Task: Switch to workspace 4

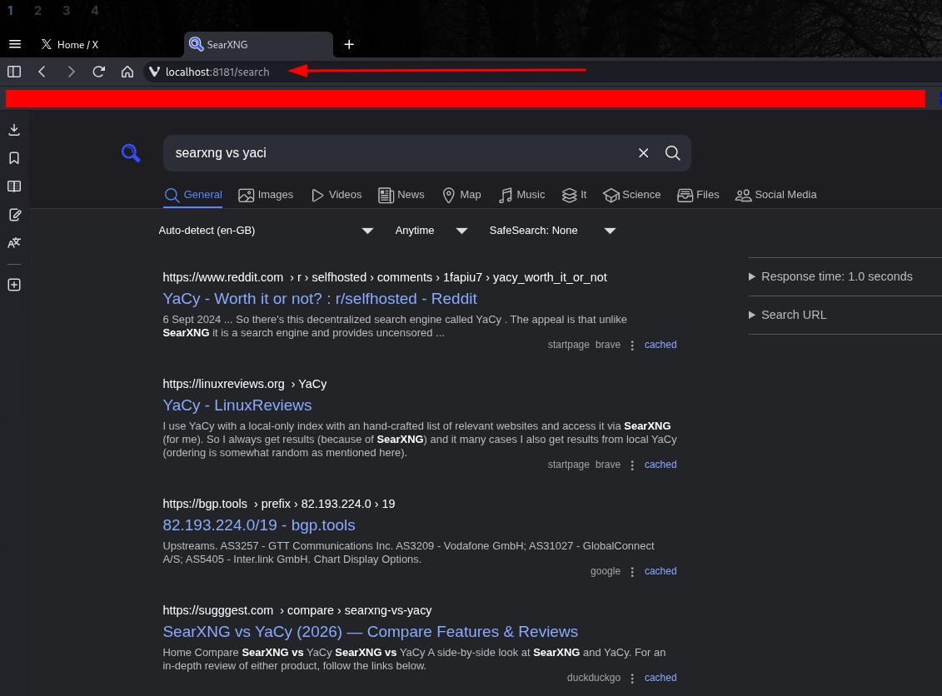Action: [94, 10]
